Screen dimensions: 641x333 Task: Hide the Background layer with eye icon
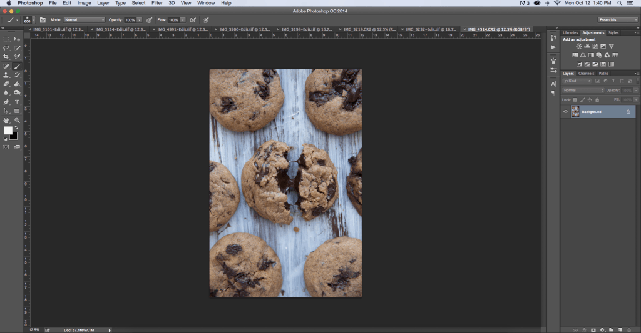[x=566, y=111]
